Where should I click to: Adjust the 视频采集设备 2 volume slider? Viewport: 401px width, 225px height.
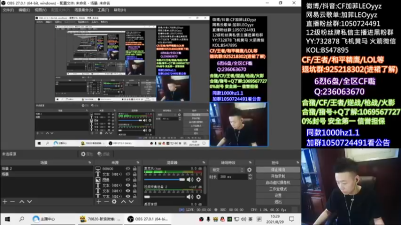click(x=164, y=196)
